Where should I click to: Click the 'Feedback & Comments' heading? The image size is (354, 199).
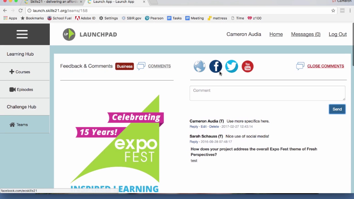tap(86, 66)
